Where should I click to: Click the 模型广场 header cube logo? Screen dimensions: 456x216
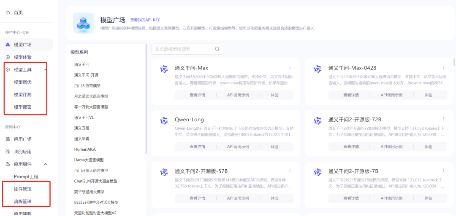[x=83, y=23]
